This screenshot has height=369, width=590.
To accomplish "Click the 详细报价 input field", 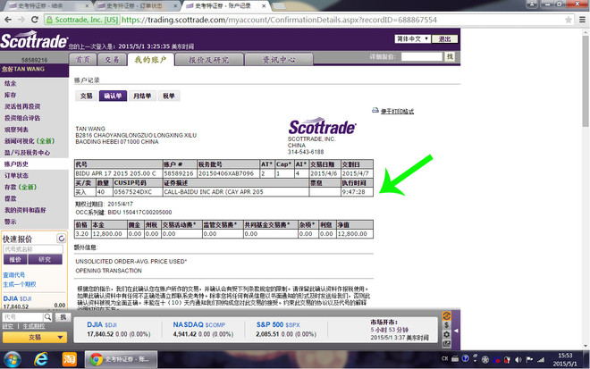I will pos(422,56).
